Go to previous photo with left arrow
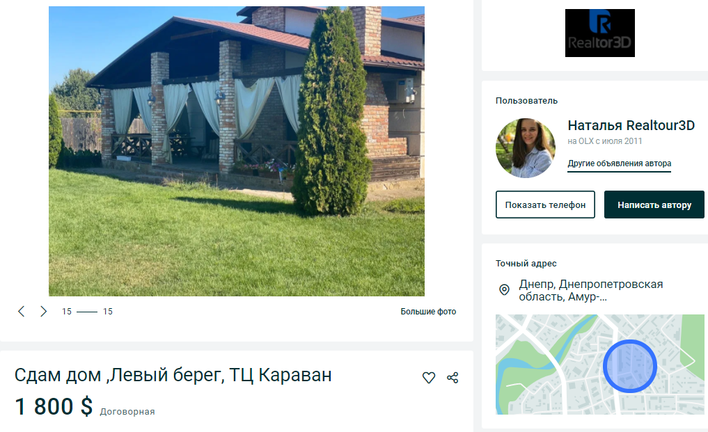The width and height of the screenshot is (708, 432). pyautogui.click(x=21, y=311)
